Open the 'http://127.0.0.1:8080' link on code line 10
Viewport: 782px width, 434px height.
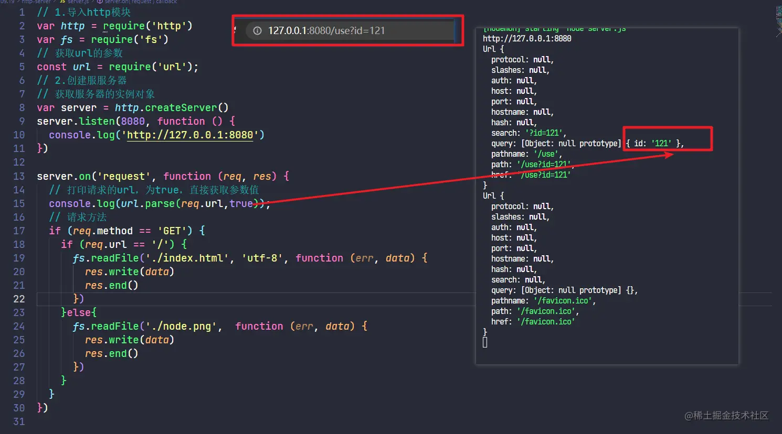point(190,135)
